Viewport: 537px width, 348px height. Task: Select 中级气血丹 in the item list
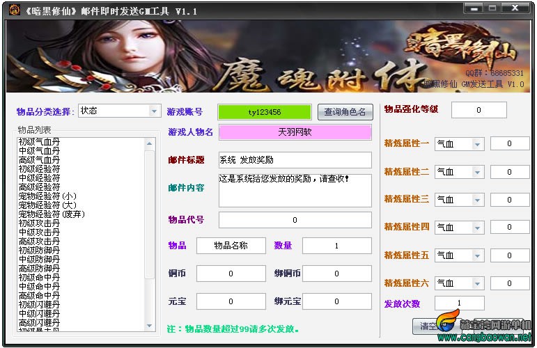[x=40, y=151]
